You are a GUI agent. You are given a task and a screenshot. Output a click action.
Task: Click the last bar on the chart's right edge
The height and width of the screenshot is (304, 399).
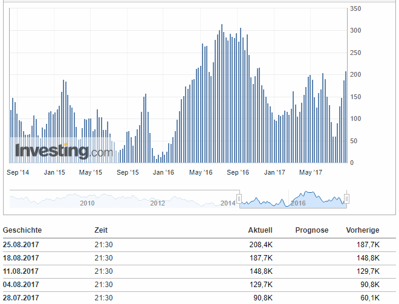[x=346, y=117]
